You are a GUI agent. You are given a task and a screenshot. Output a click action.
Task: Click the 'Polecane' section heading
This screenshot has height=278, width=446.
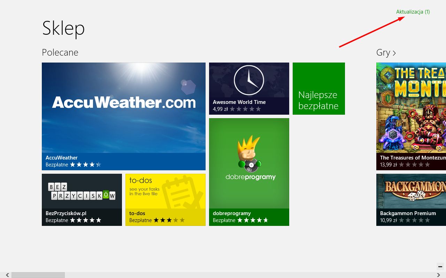pyautogui.click(x=60, y=52)
